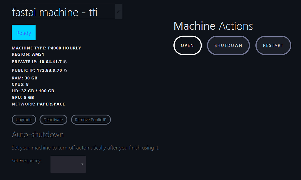Screen dimensions: 301x180
Task: Click the Machine Actions heading
Action: (x=213, y=26)
